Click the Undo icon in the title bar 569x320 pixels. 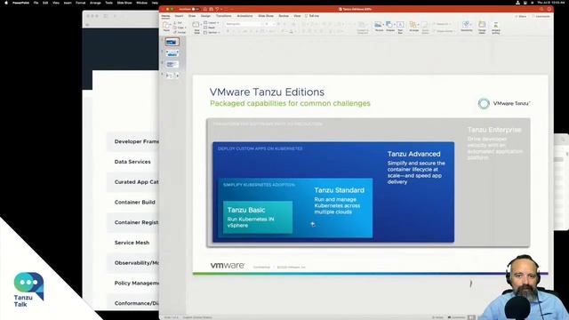[x=217, y=9]
